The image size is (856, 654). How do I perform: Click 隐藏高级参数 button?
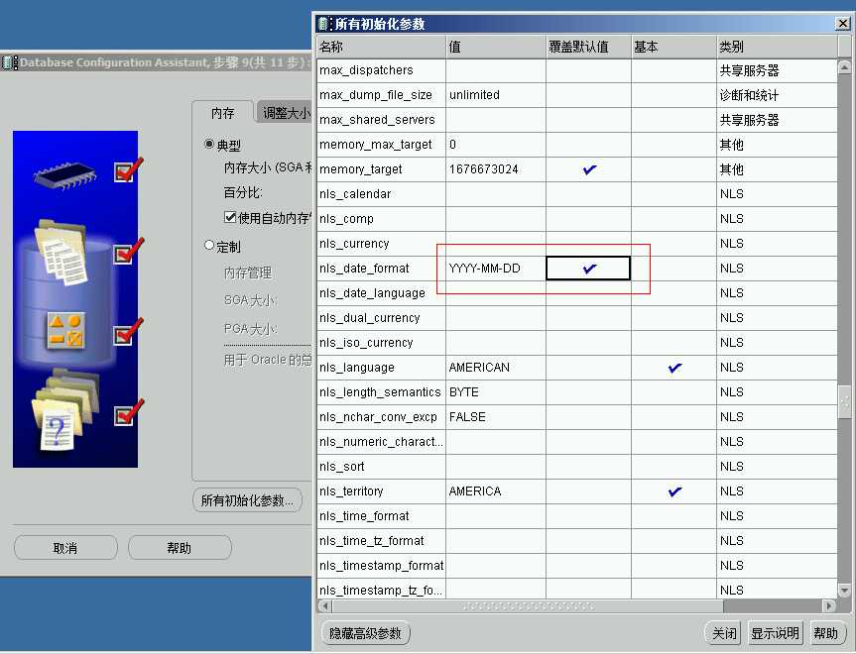365,633
